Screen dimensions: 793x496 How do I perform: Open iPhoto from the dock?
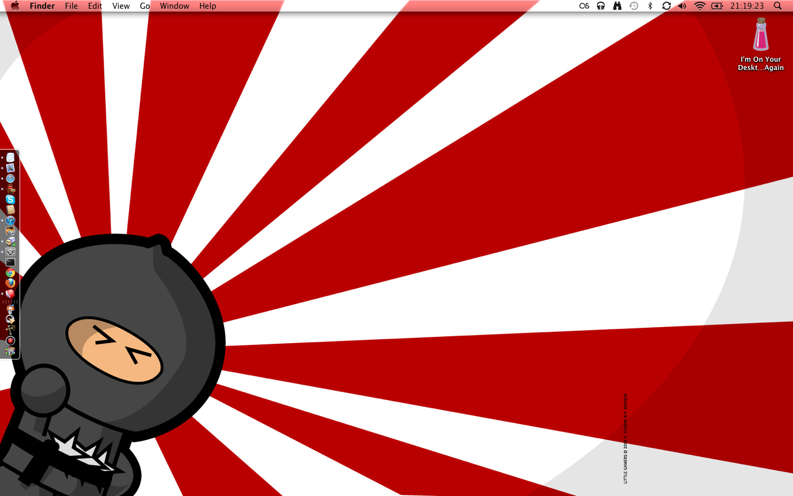coord(10,231)
